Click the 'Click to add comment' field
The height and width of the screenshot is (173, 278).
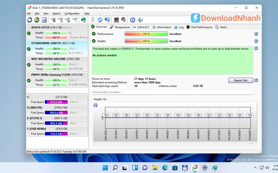(x=172, y=92)
